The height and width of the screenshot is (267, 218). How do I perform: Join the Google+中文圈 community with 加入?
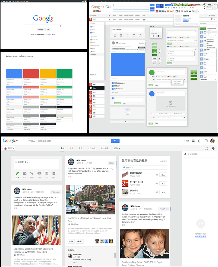click(x=163, y=183)
